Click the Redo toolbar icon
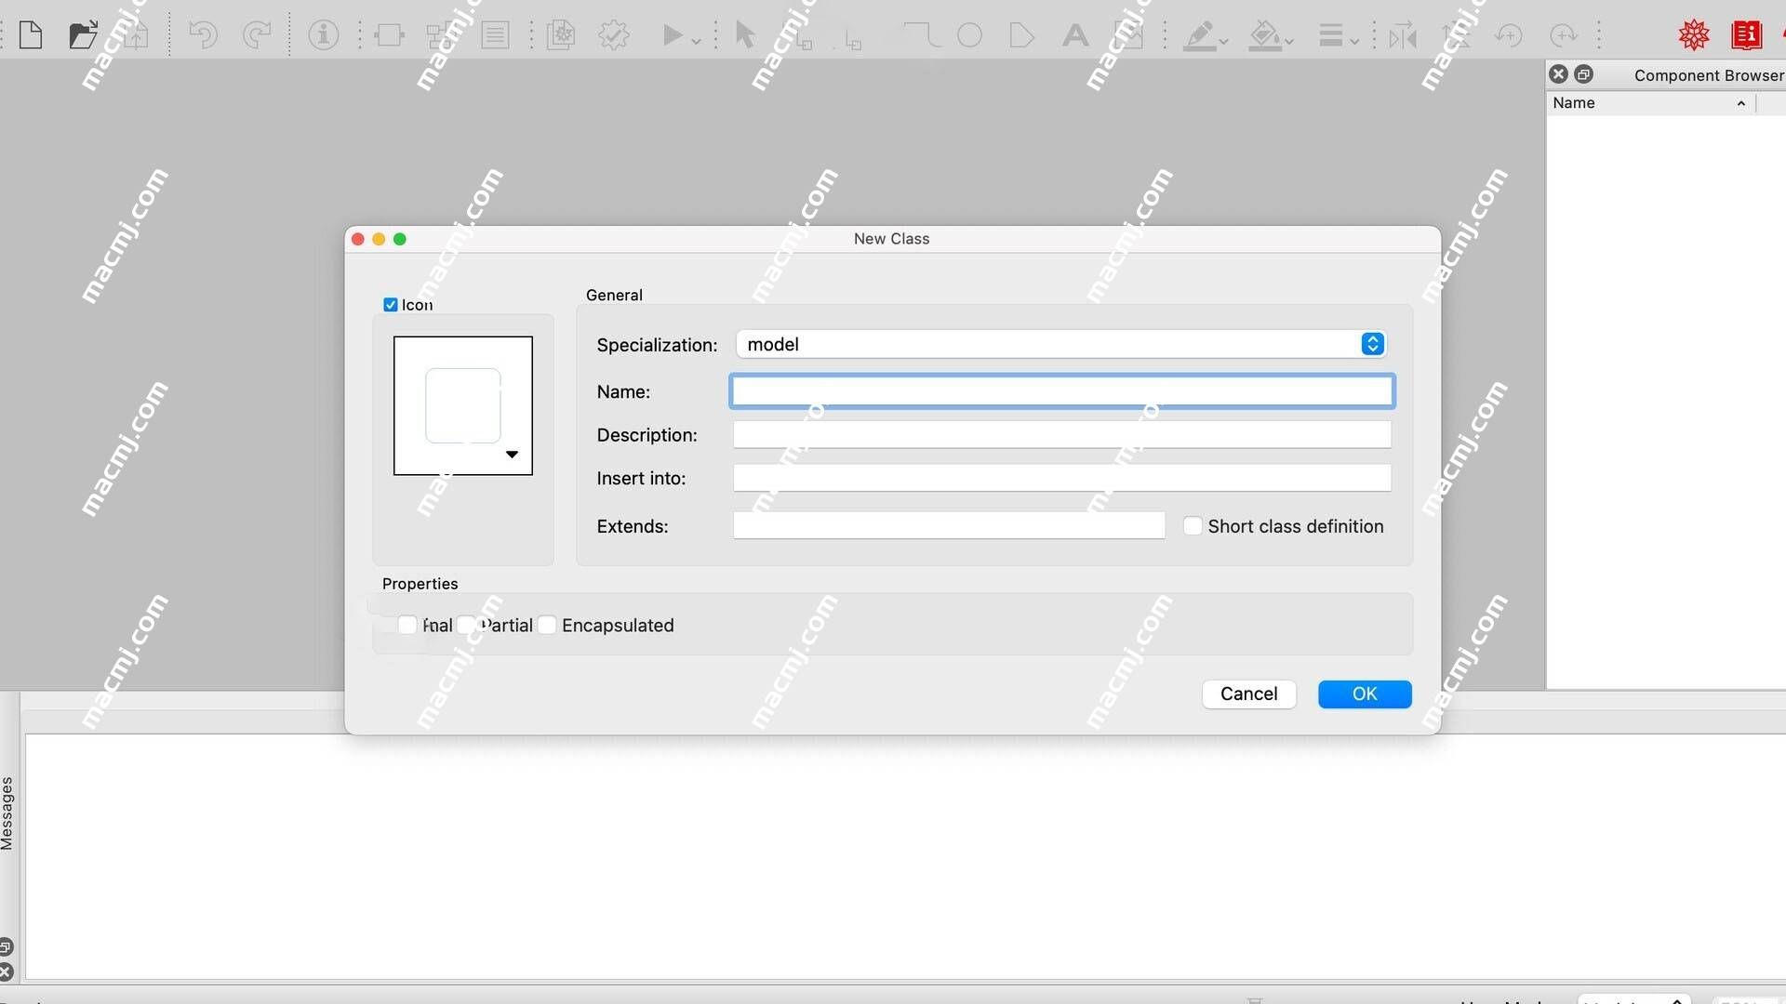The image size is (1786, 1004). (256, 35)
